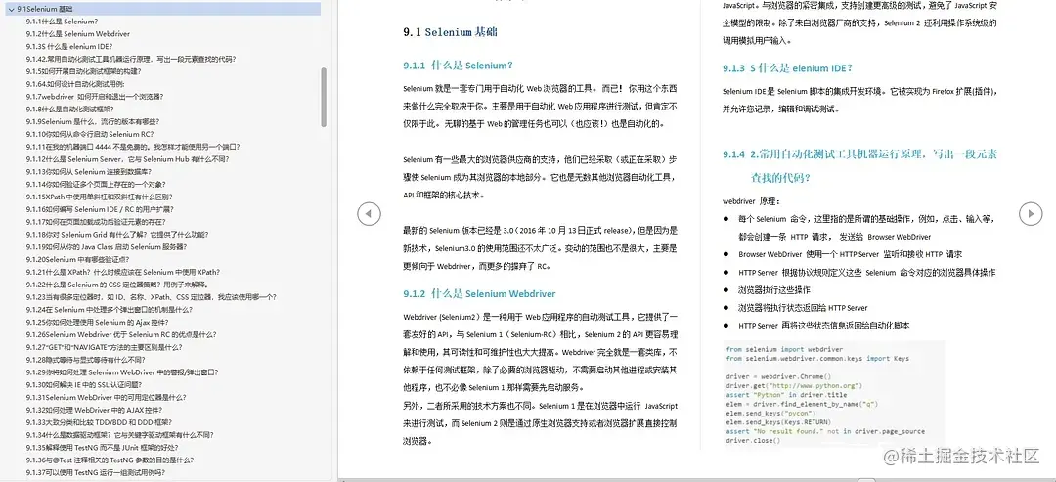Open outline item 9.1.36 @Test 注释相关的 TestNG 参数
The width and height of the screenshot is (1056, 482).
pyautogui.click(x=110, y=460)
